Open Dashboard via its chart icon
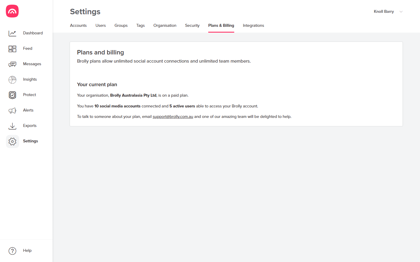The width and height of the screenshot is (420, 262). (12, 33)
